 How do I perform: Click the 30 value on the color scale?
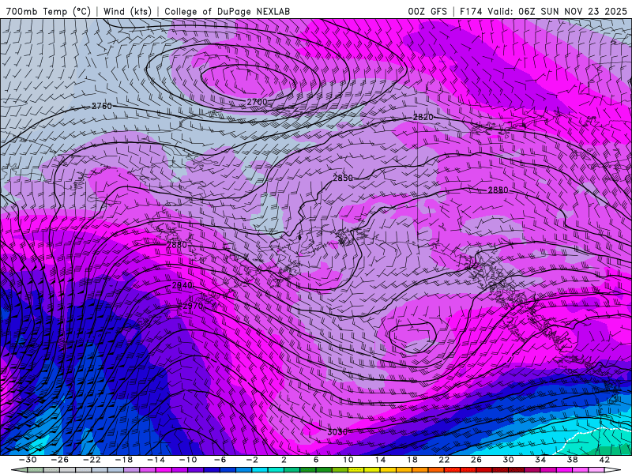click(x=508, y=460)
